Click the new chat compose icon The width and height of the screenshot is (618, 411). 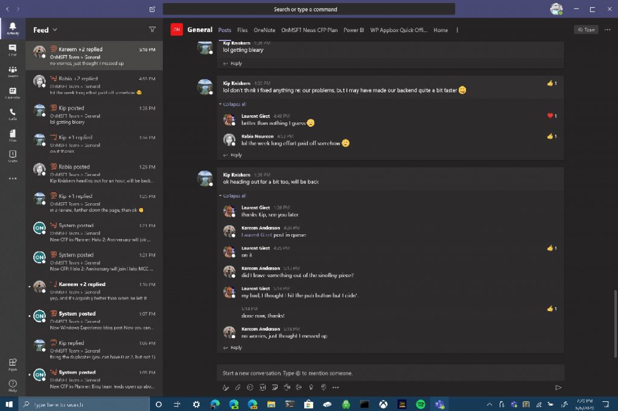pos(152,10)
